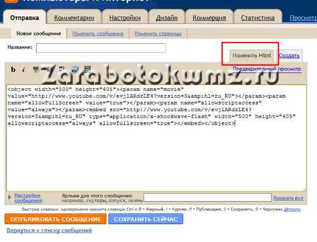
Task: Insert an image with the blue picture icon
Action: [x=75, y=69]
